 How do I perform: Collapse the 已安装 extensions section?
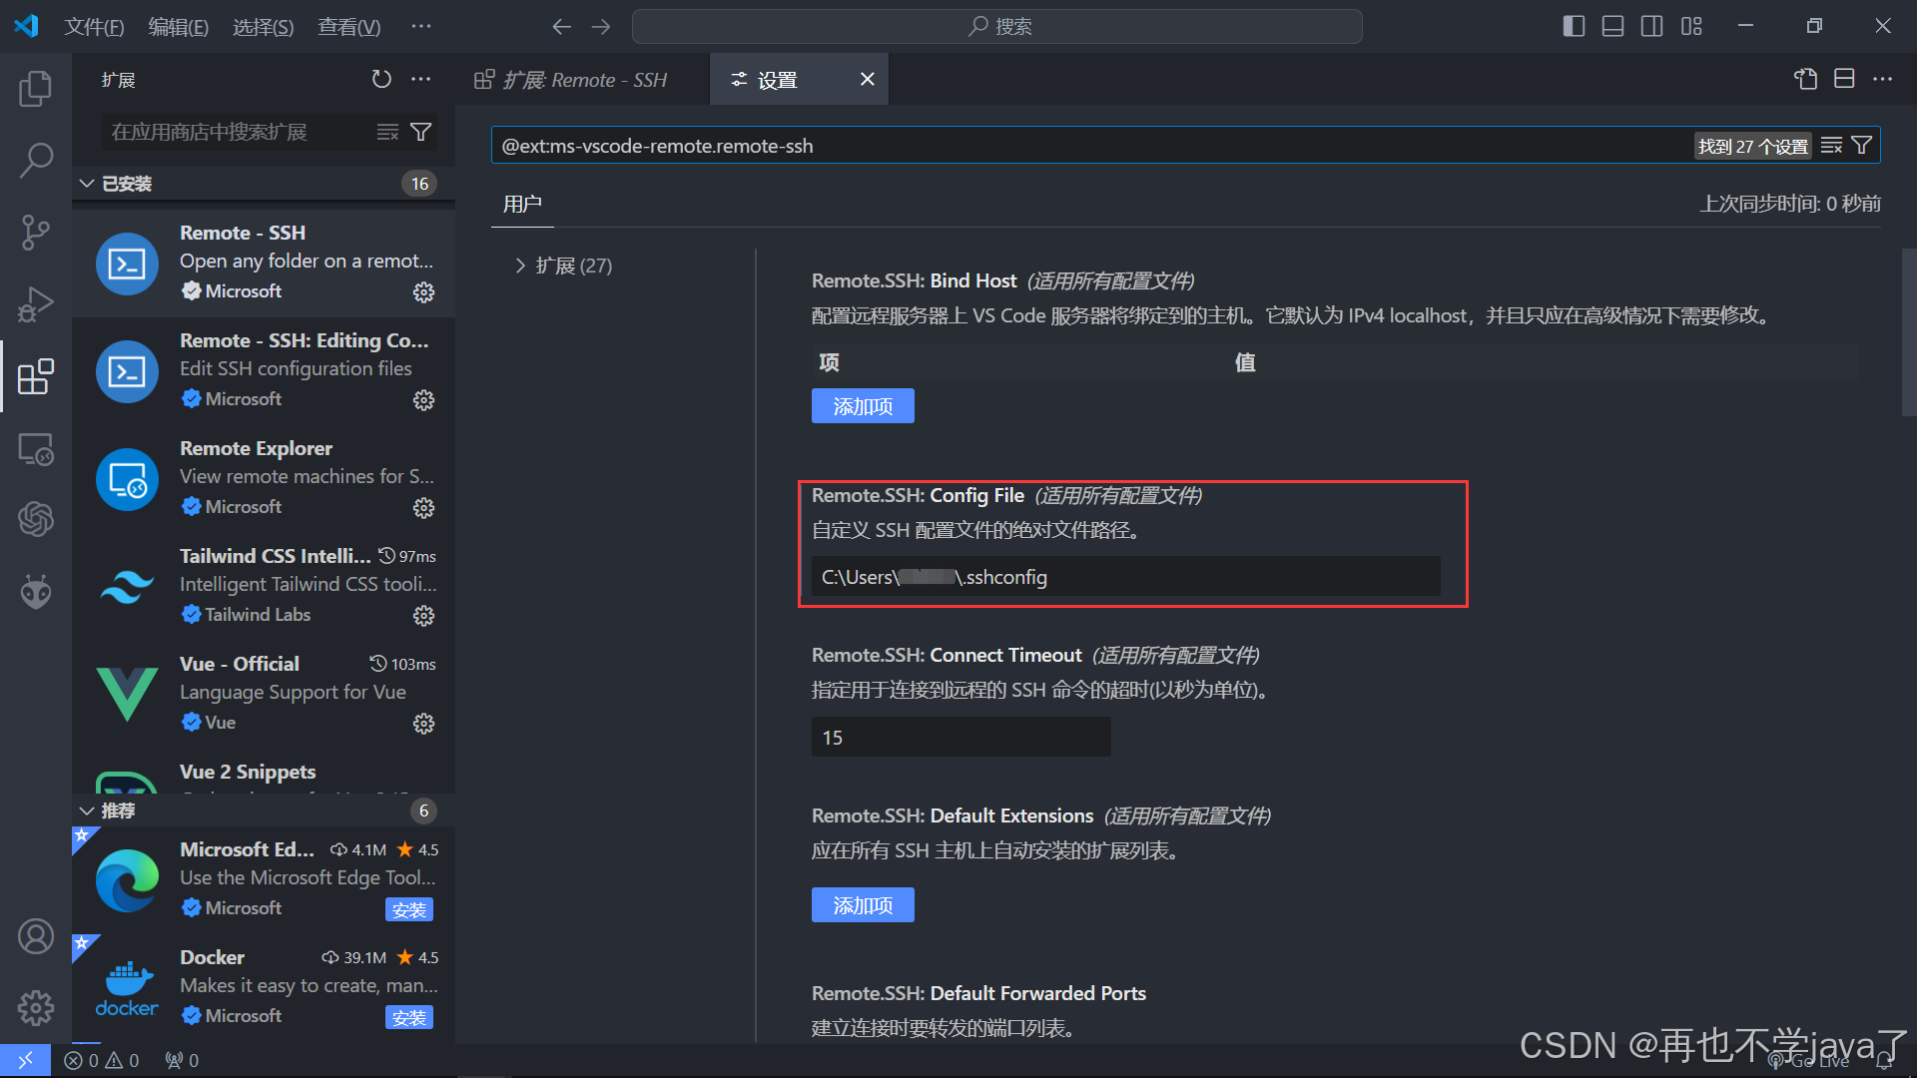pos(86,183)
